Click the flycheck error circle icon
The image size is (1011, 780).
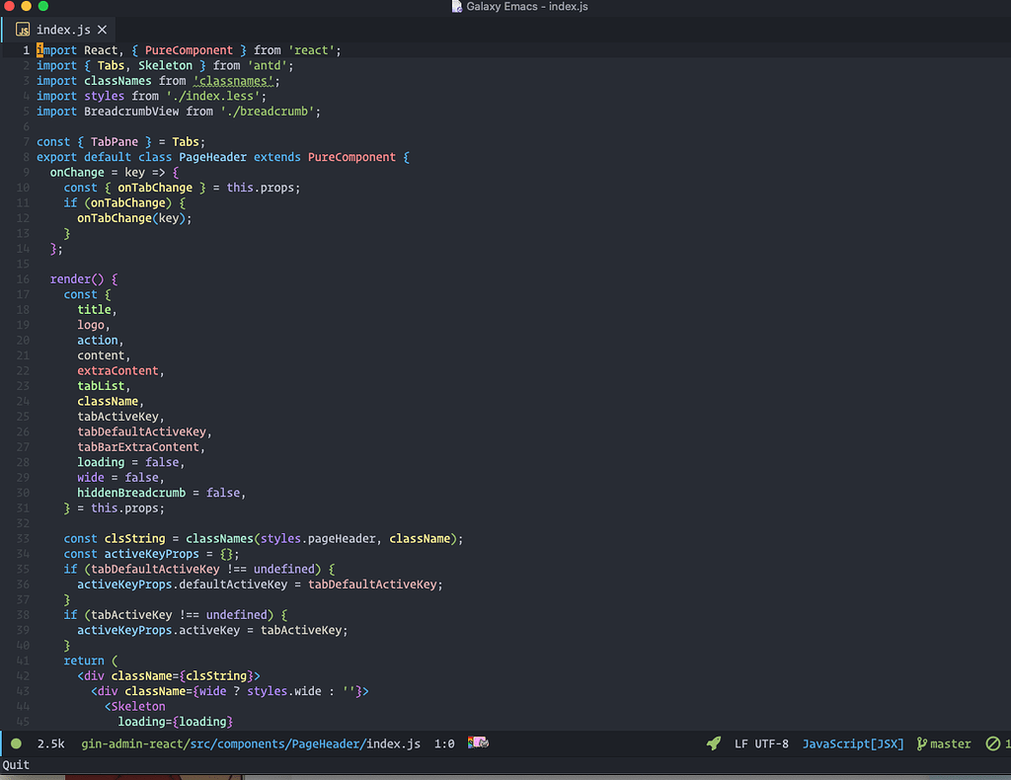tap(995, 743)
